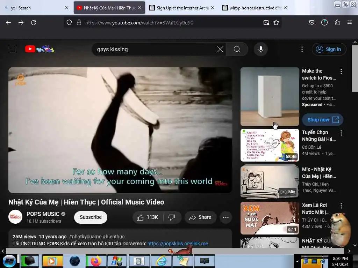Open 'Make the switch to Fios' title
The height and width of the screenshot is (268, 358).
point(319,74)
